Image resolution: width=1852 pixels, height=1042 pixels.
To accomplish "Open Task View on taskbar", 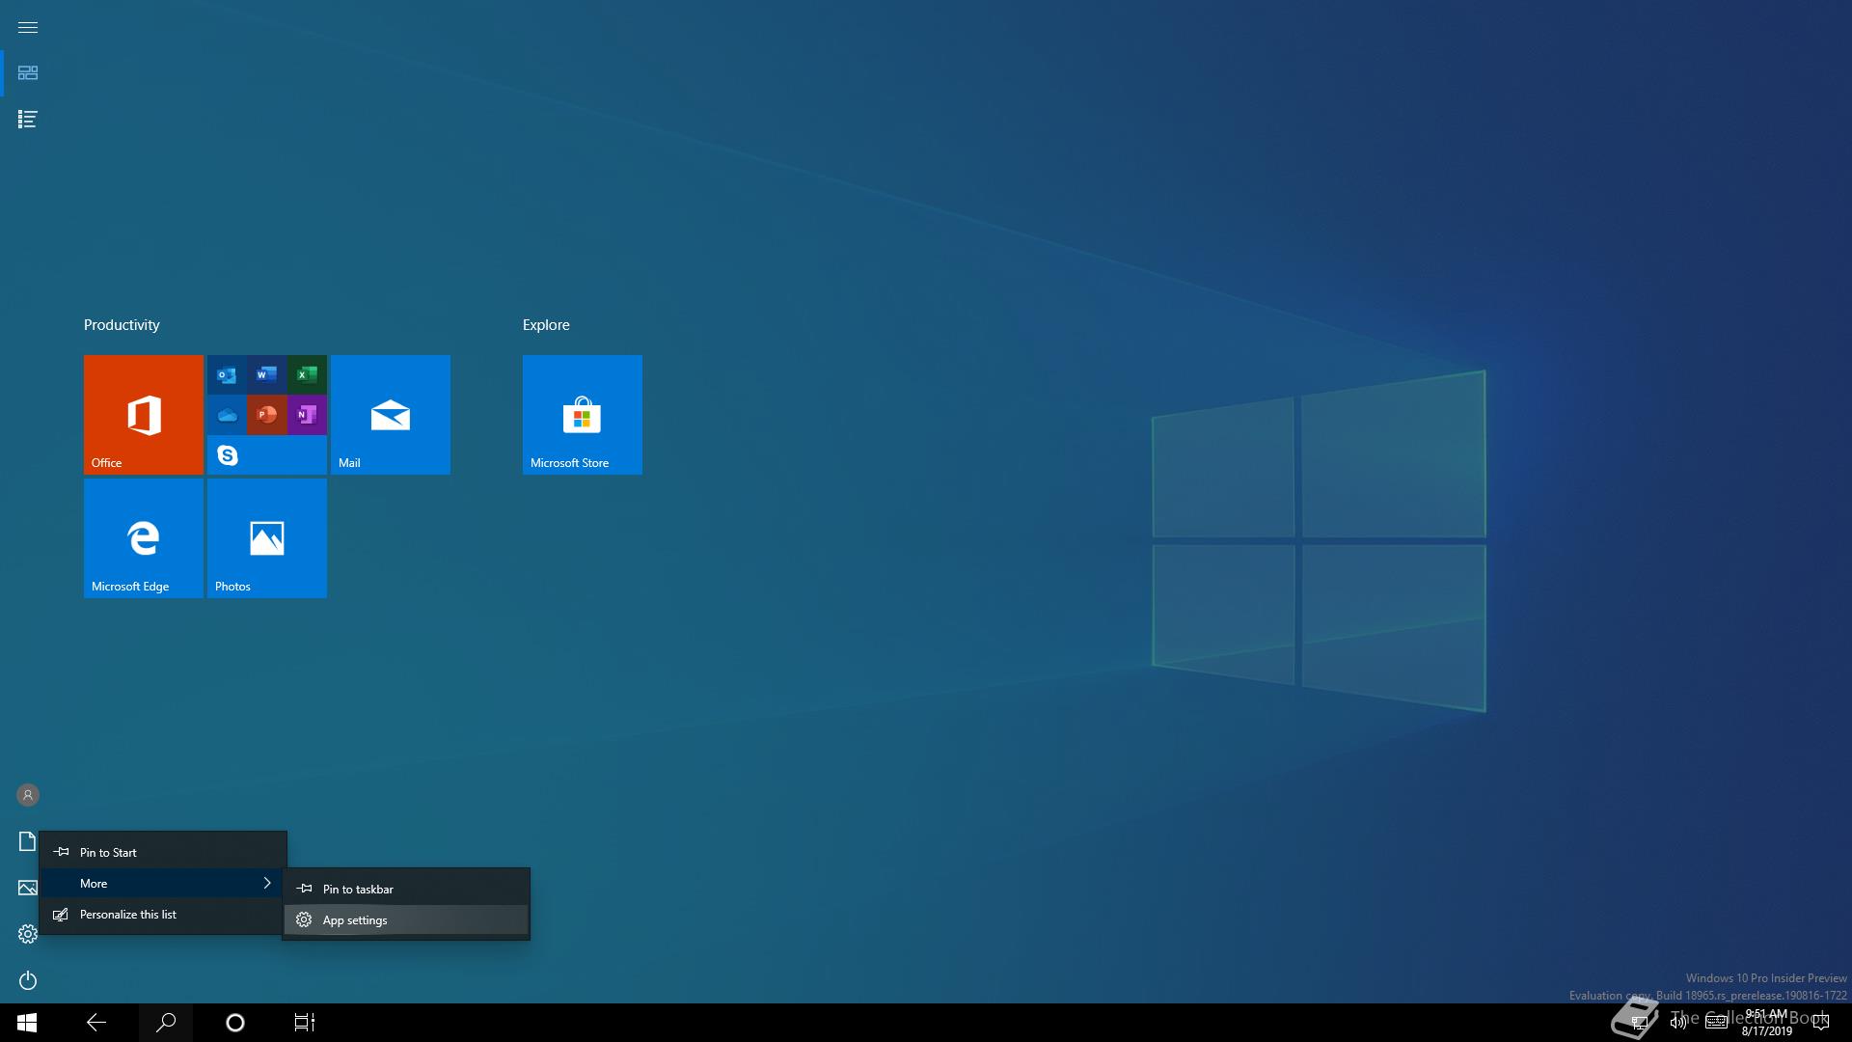I will [x=305, y=1023].
